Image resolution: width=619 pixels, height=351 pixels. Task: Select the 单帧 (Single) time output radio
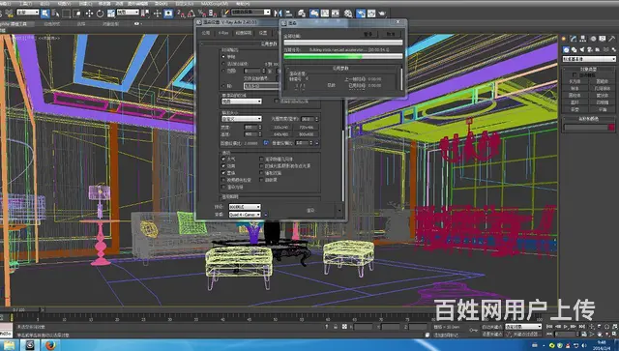tap(223, 57)
